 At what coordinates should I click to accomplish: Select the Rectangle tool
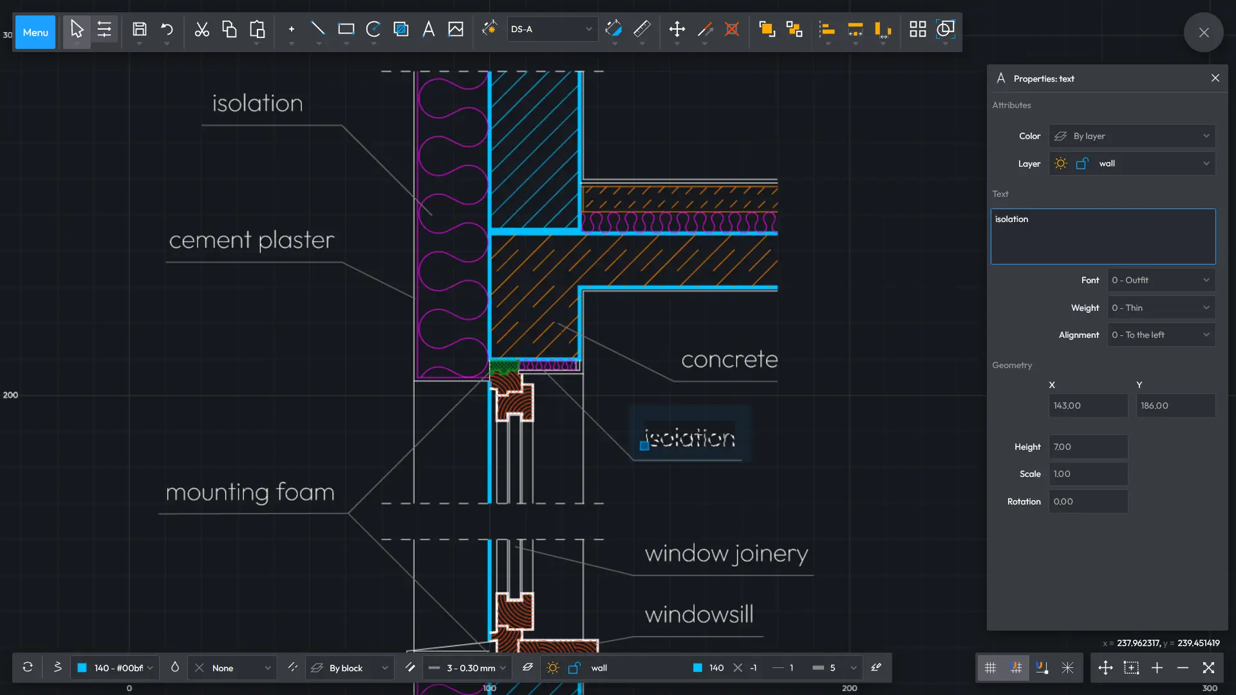pos(348,29)
